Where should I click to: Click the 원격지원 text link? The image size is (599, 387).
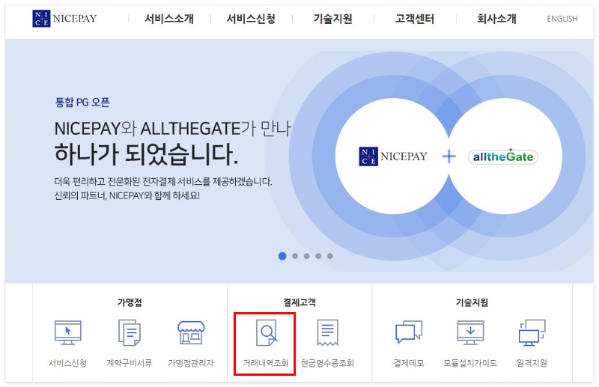(532, 363)
